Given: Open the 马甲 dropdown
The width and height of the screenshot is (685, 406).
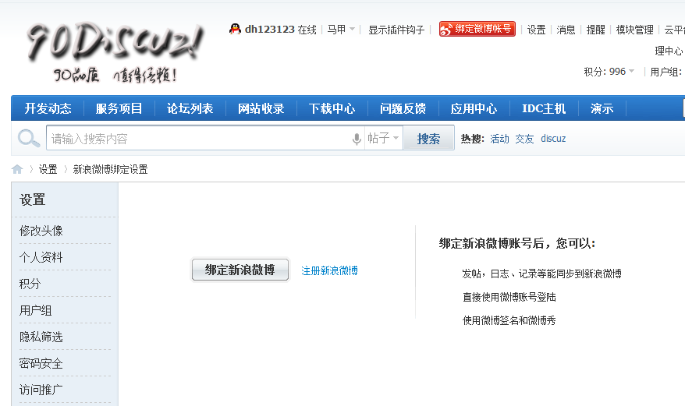Looking at the screenshot, I should (341, 30).
